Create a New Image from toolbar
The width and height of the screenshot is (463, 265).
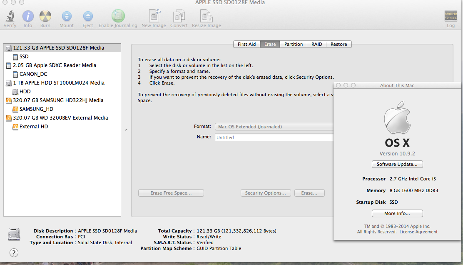(154, 16)
